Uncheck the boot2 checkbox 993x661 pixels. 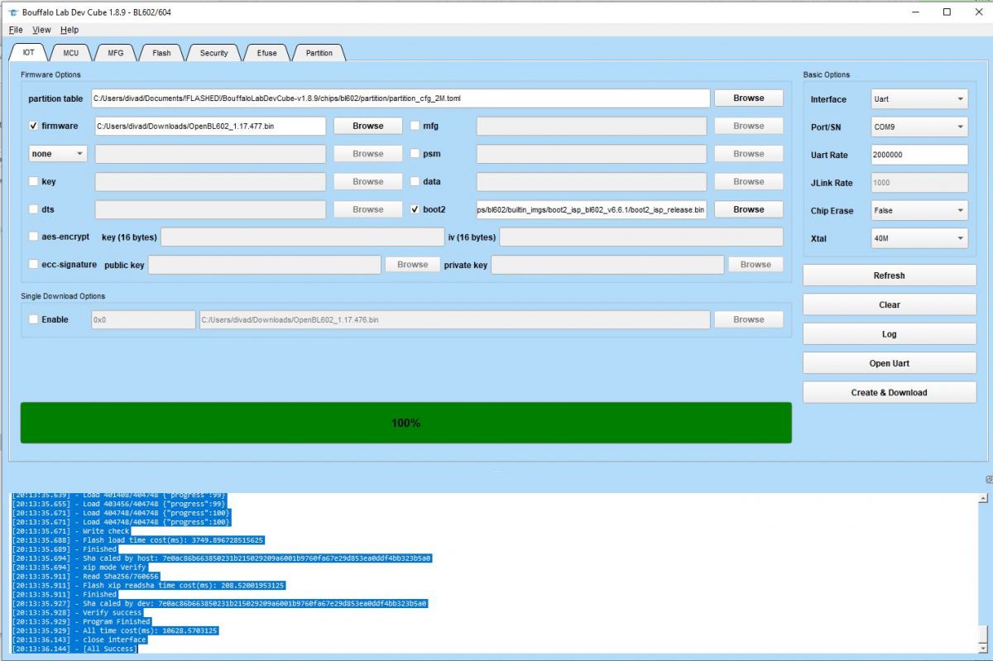pos(415,209)
